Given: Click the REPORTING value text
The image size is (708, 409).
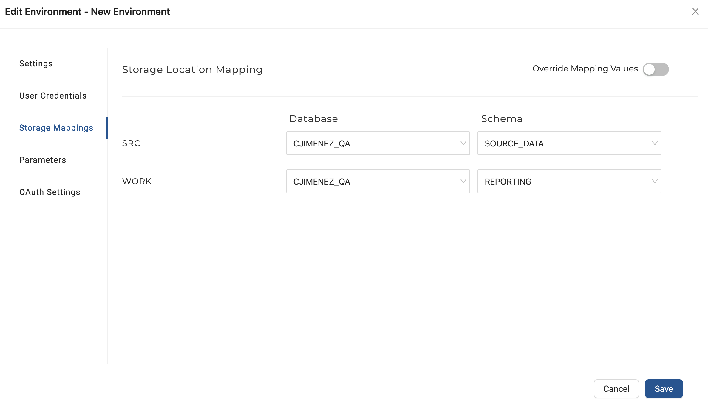Looking at the screenshot, I should click(508, 182).
